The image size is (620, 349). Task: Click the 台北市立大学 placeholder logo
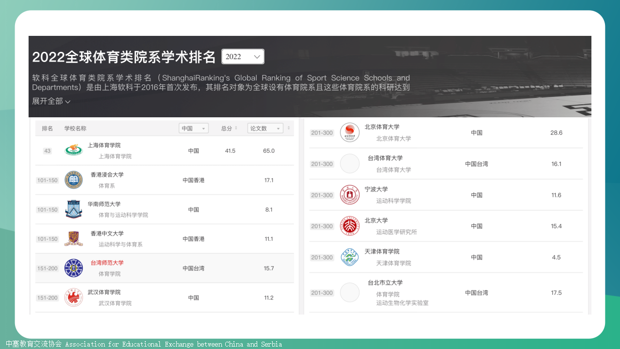tap(350, 293)
